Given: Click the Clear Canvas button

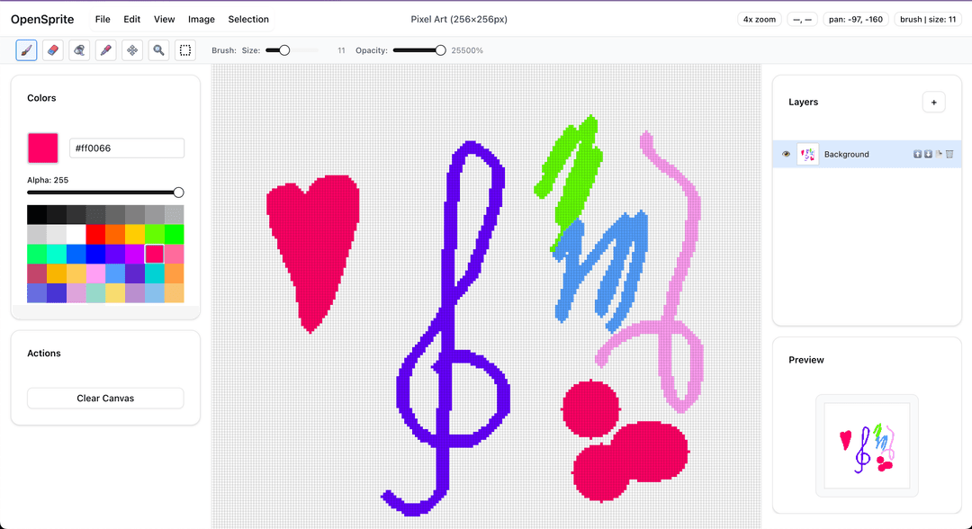Looking at the screenshot, I should tap(105, 399).
